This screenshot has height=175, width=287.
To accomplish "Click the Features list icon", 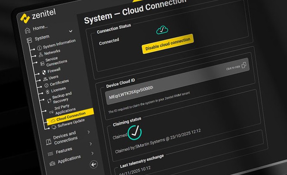I will [50, 154].
